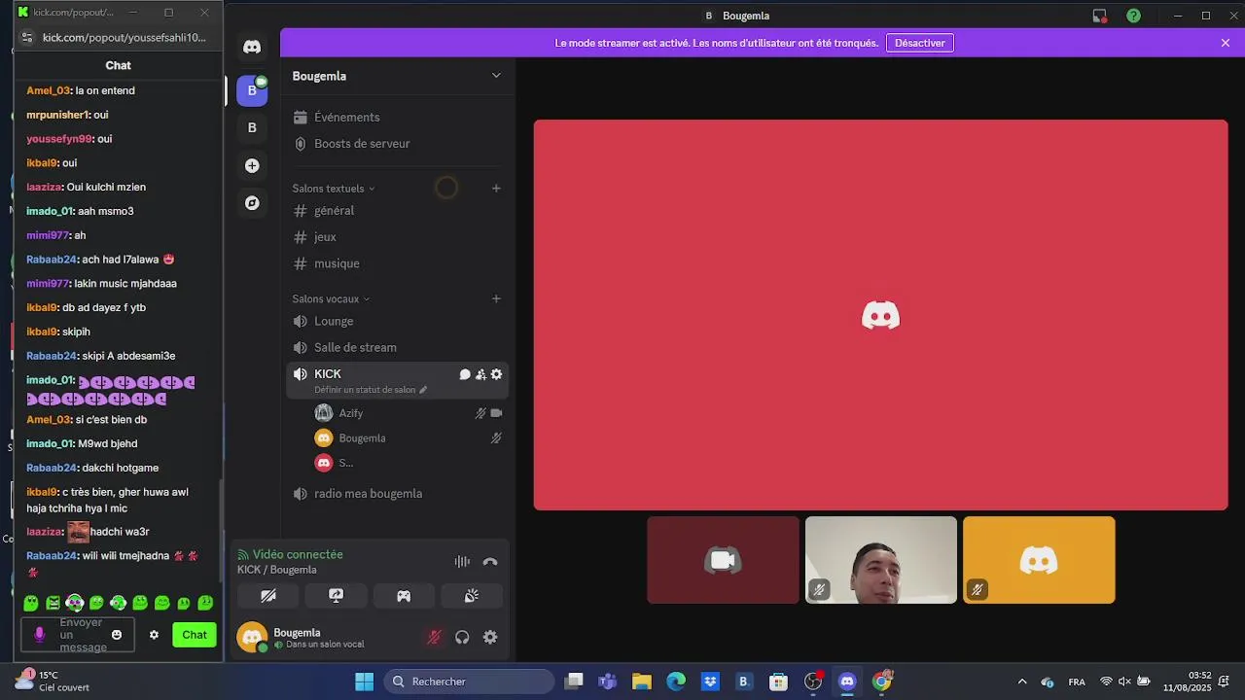Image resolution: width=1245 pixels, height=700 pixels.
Task: Select the orange Discord avatar video tile
Action: 1039,560
